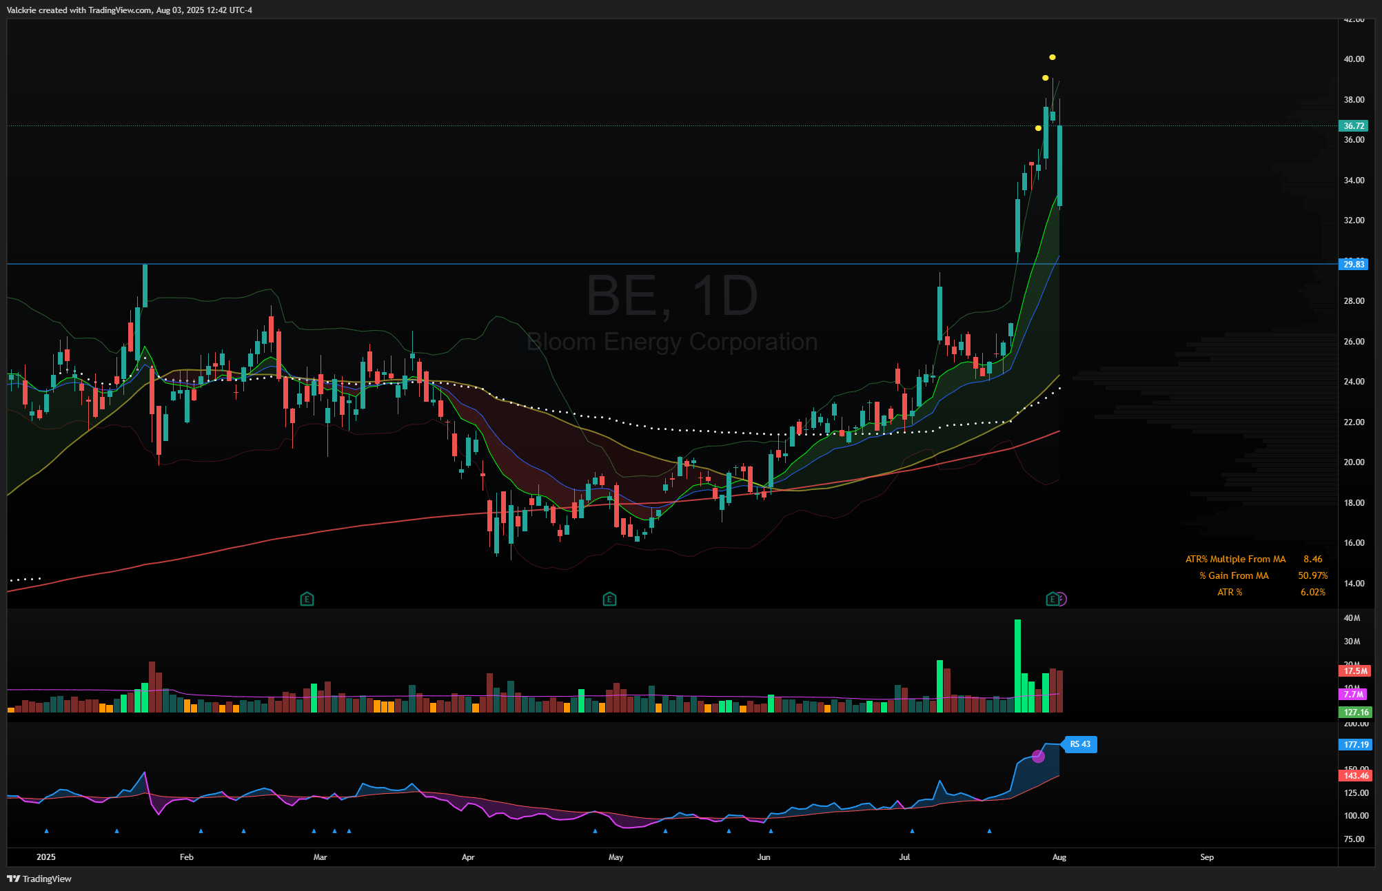Click the 17.5M volume label
This screenshot has width=1382, height=891.
(x=1355, y=670)
